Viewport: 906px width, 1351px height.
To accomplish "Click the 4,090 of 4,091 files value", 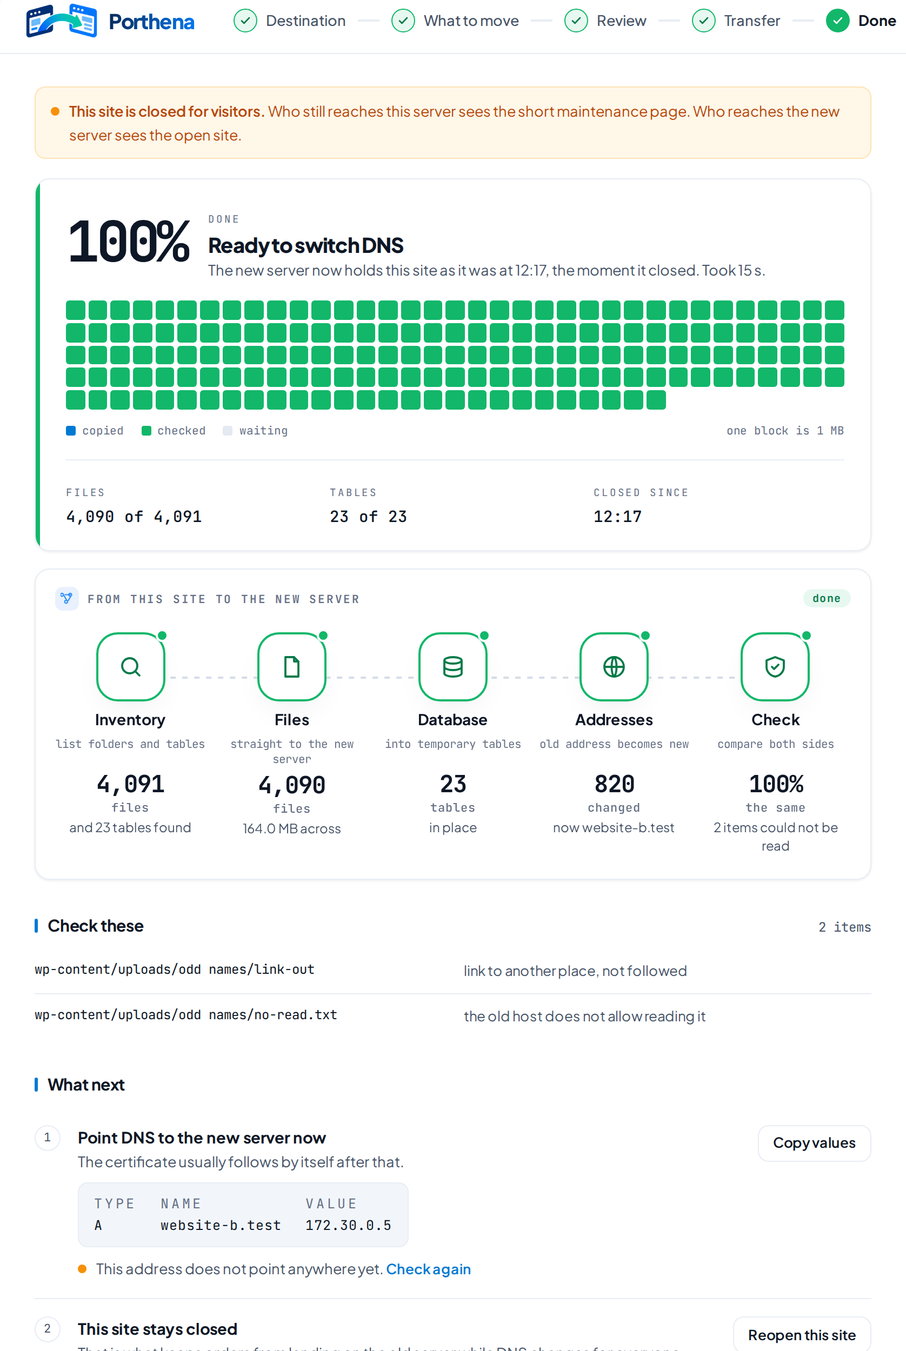I will tap(134, 517).
